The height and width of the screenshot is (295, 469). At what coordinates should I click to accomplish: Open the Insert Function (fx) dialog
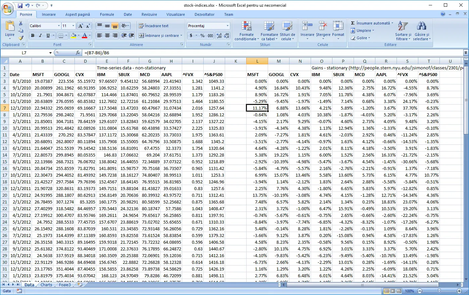[78, 53]
